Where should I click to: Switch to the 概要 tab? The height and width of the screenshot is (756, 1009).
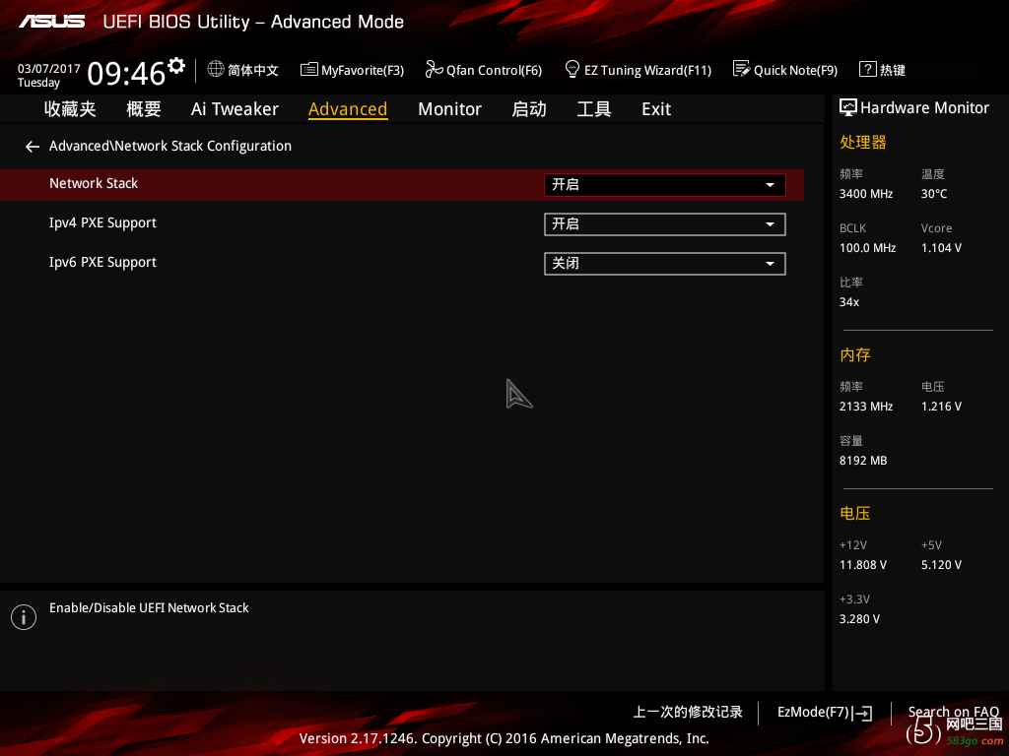coord(144,109)
